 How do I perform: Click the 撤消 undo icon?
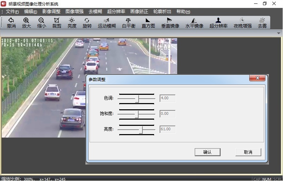(x=11, y=23)
